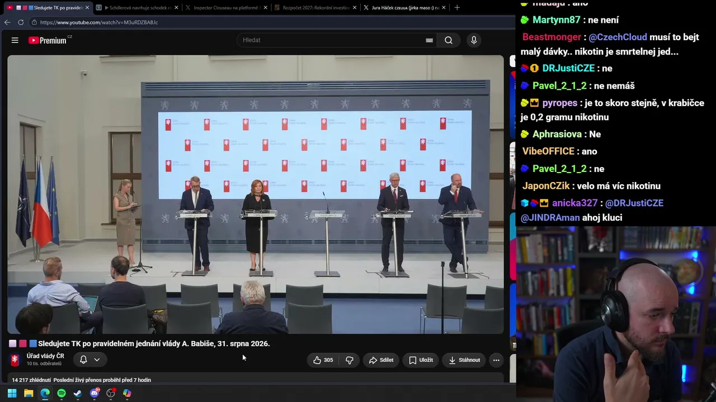Click the '10 tis. odběratelů' subscriber count

pyautogui.click(x=44, y=364)
